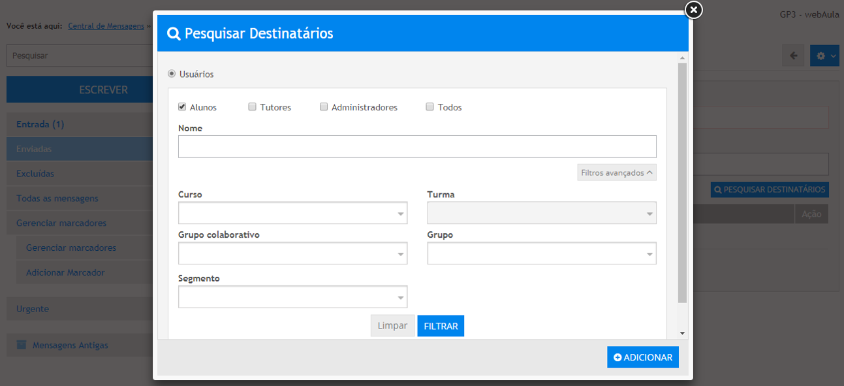The image size is (844, 386).
Task: Click the Mensagens Antigas archive icon
Action: click(22, 344)
